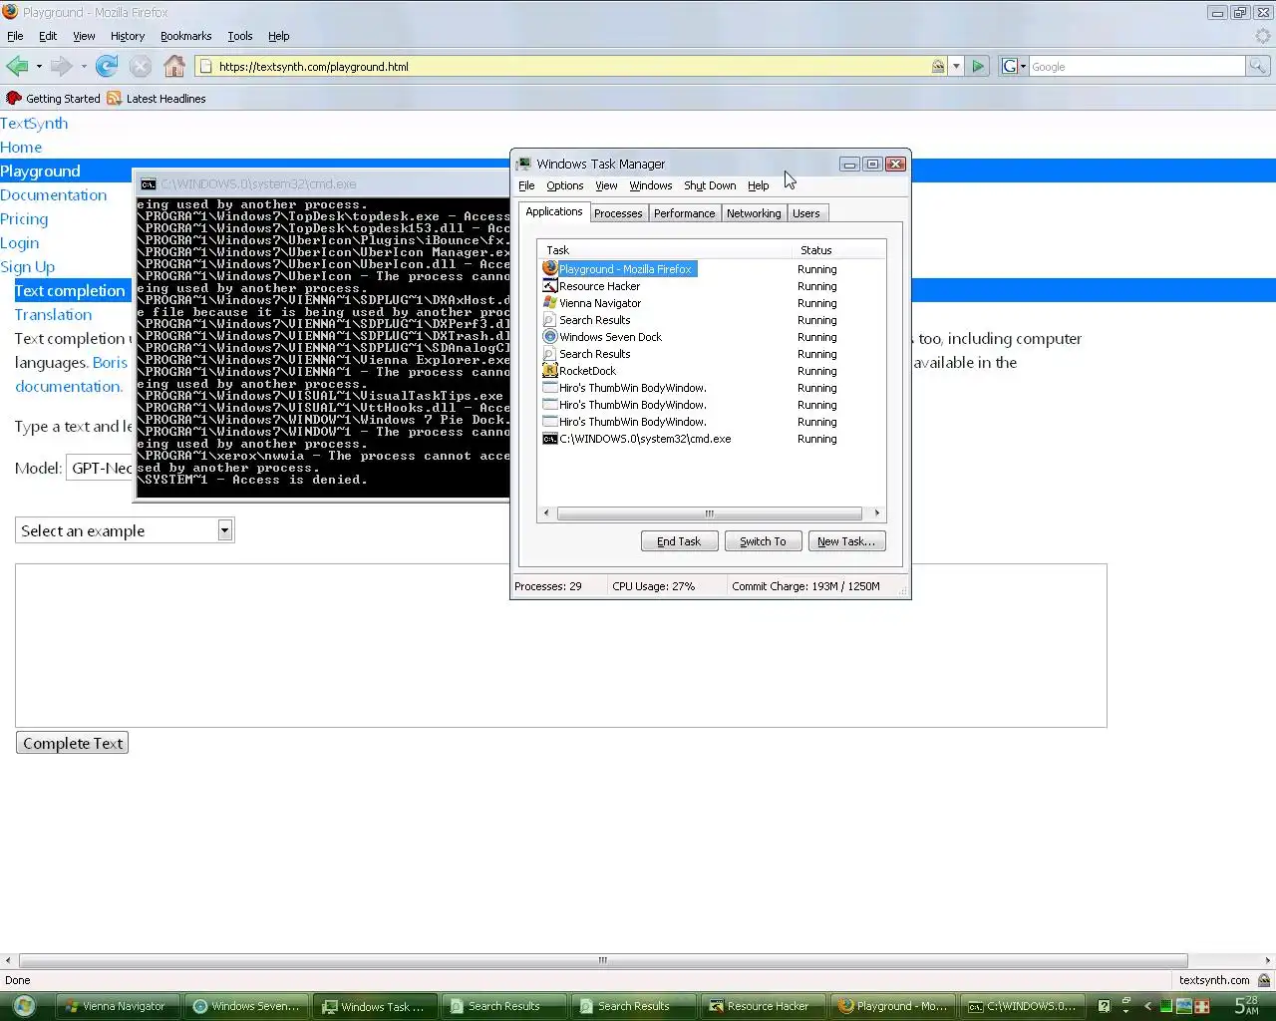Switch to the Performance tab
The height and width of the screenshot is (1021, 1276).
(685, 213)
